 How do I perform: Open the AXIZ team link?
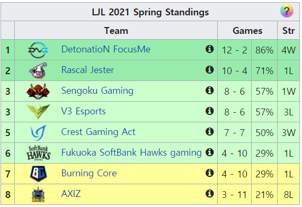click(x=71, y=194)
